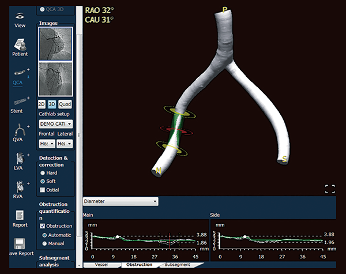Viewport: 346px width, 274px height.
Task: Expand the DEMO CATI cathlab setup dropdown
Action: [55, 124]
